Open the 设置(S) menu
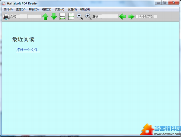The width and height of the screenshot is (181, 137). pyautogui.click(x=72, y=9)
